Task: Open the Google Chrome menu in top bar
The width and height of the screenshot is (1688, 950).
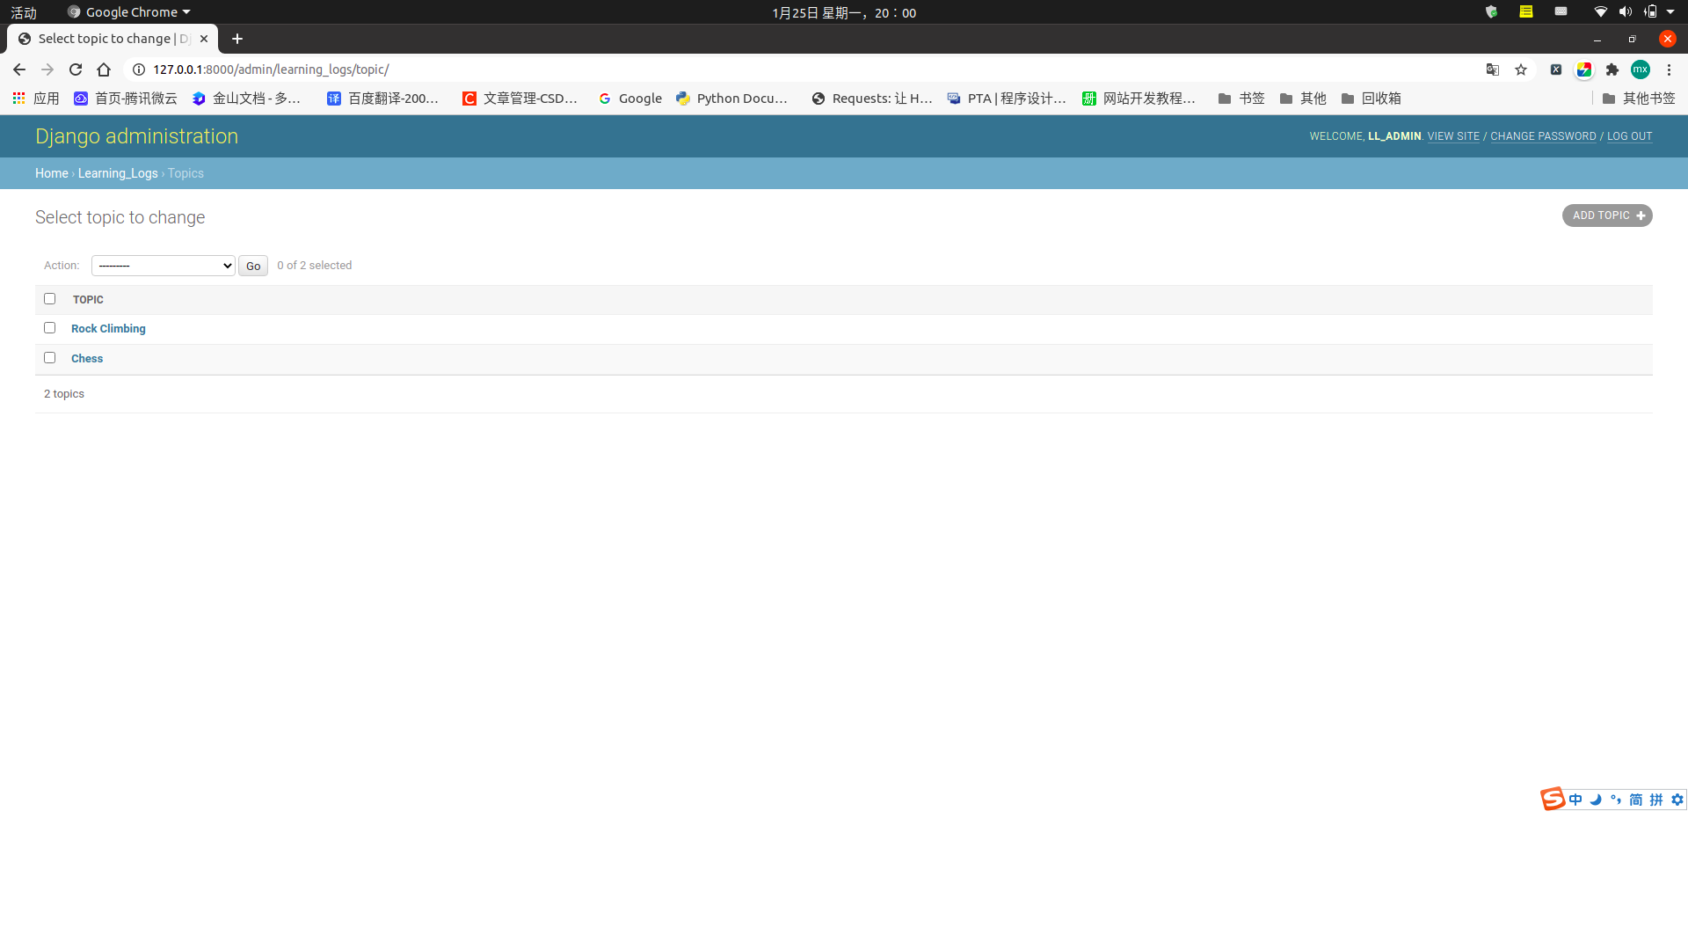Action: tap(128, 11)
